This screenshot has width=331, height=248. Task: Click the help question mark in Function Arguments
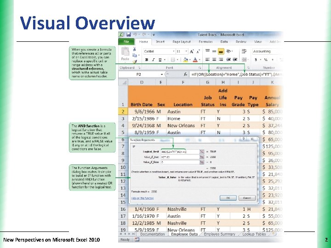click(x=244, y=139)
